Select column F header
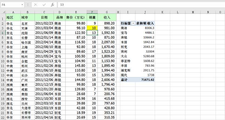 point(92,12)
